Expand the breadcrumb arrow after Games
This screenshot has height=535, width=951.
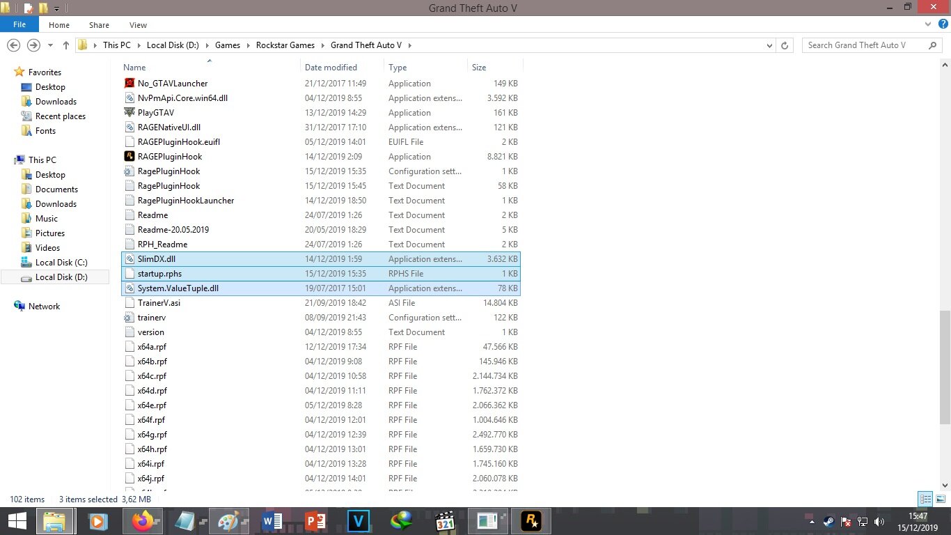247,45
